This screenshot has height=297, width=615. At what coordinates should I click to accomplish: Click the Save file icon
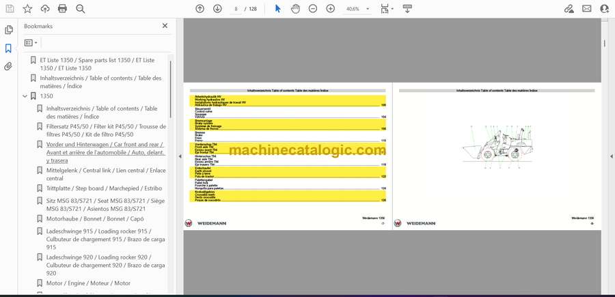[x=10, y=9]
